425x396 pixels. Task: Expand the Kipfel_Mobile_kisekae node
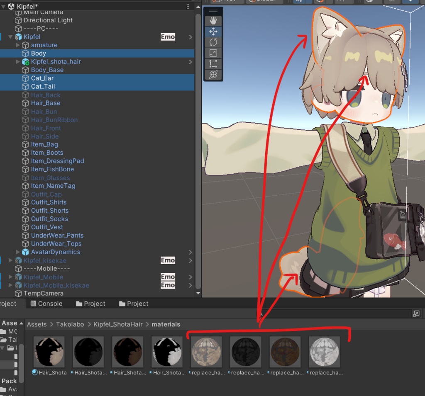click(x=10, y=285)
